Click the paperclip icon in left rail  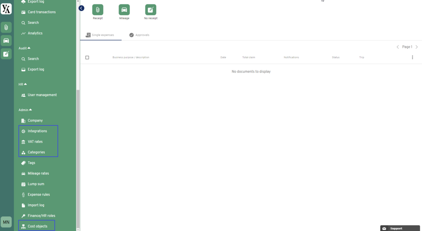[x=6, y=27]
